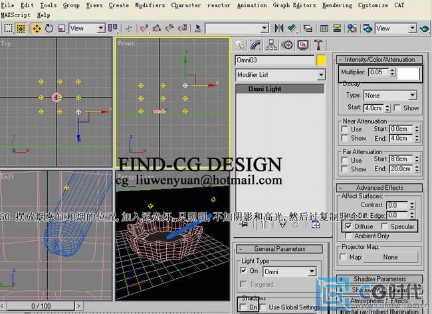Collapse the General Parameters rollout
The height and width of the screenshot is (314, 432).
[279, 249]
